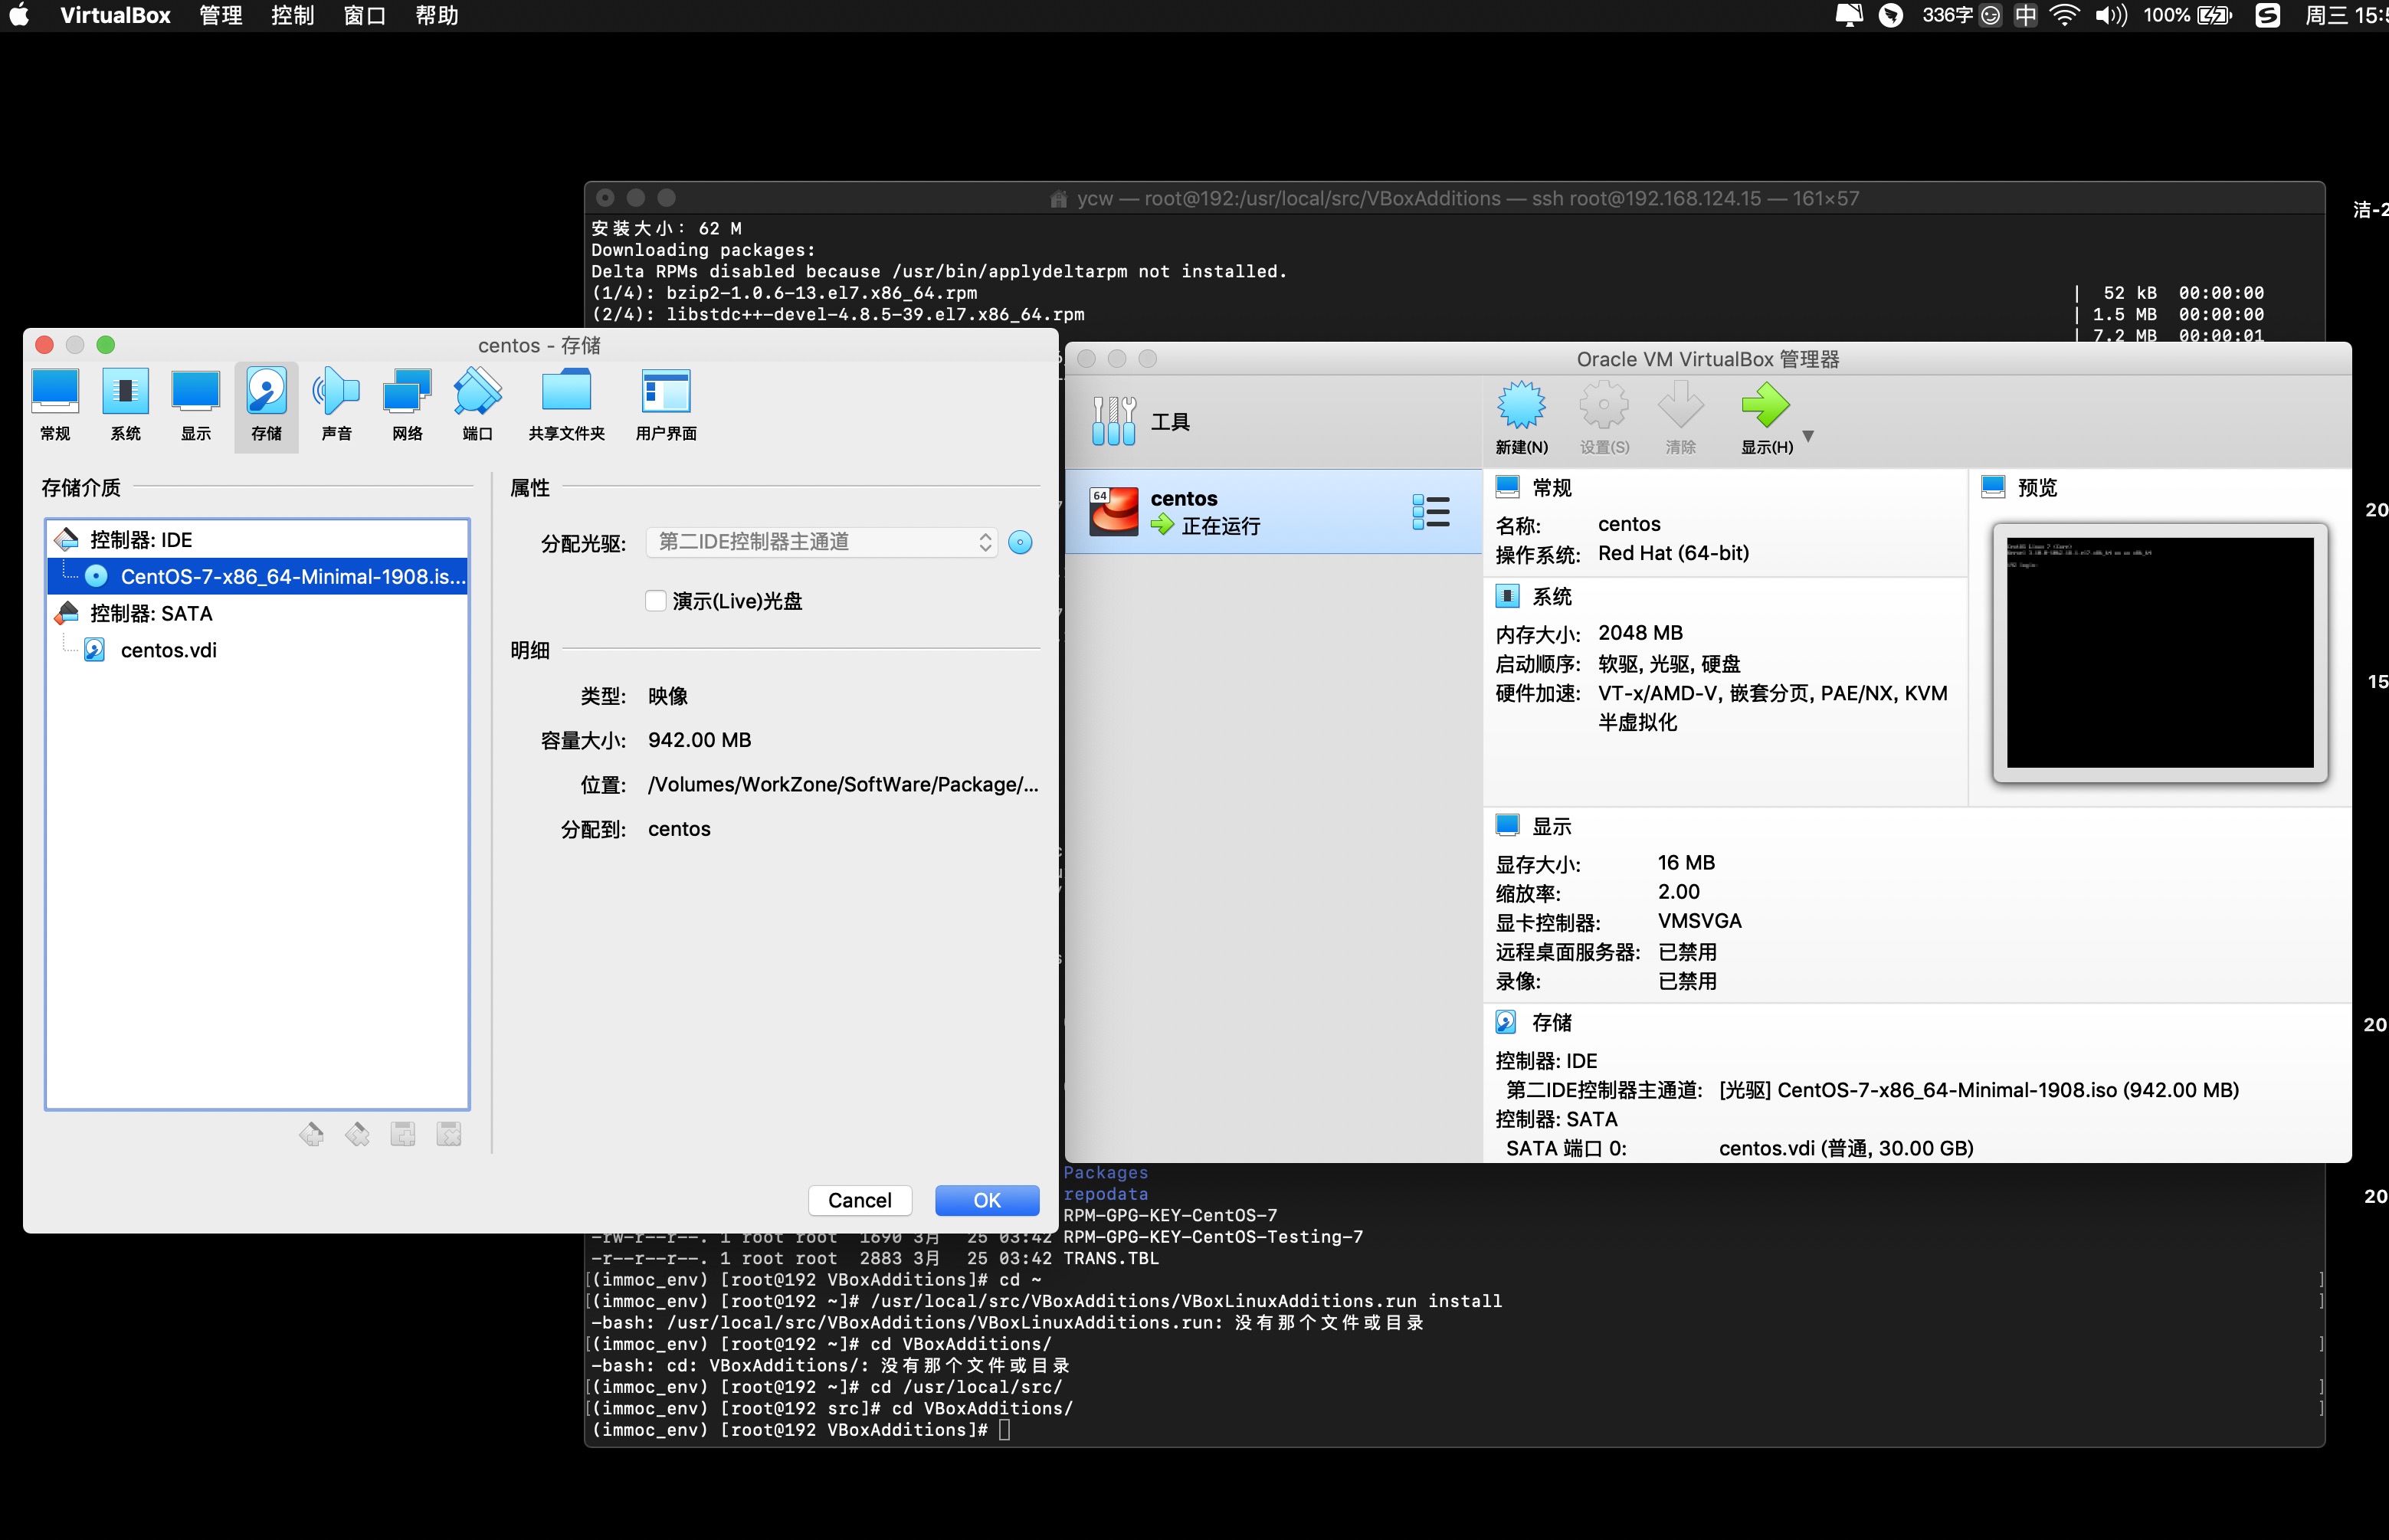Viewport: 2389px width, 1540px height.
Task: Click the OK button
Action: 987,1200
